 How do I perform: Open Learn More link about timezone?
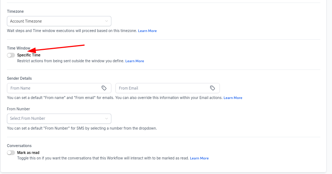[x=147, y=31]
